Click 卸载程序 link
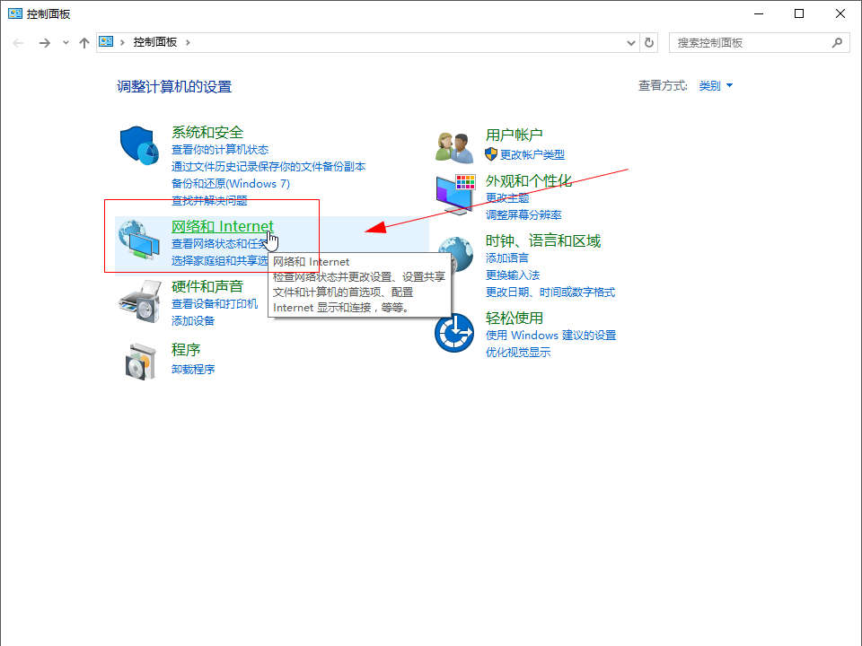The width and height of the screenshot is (862, 646). (193, 369)
